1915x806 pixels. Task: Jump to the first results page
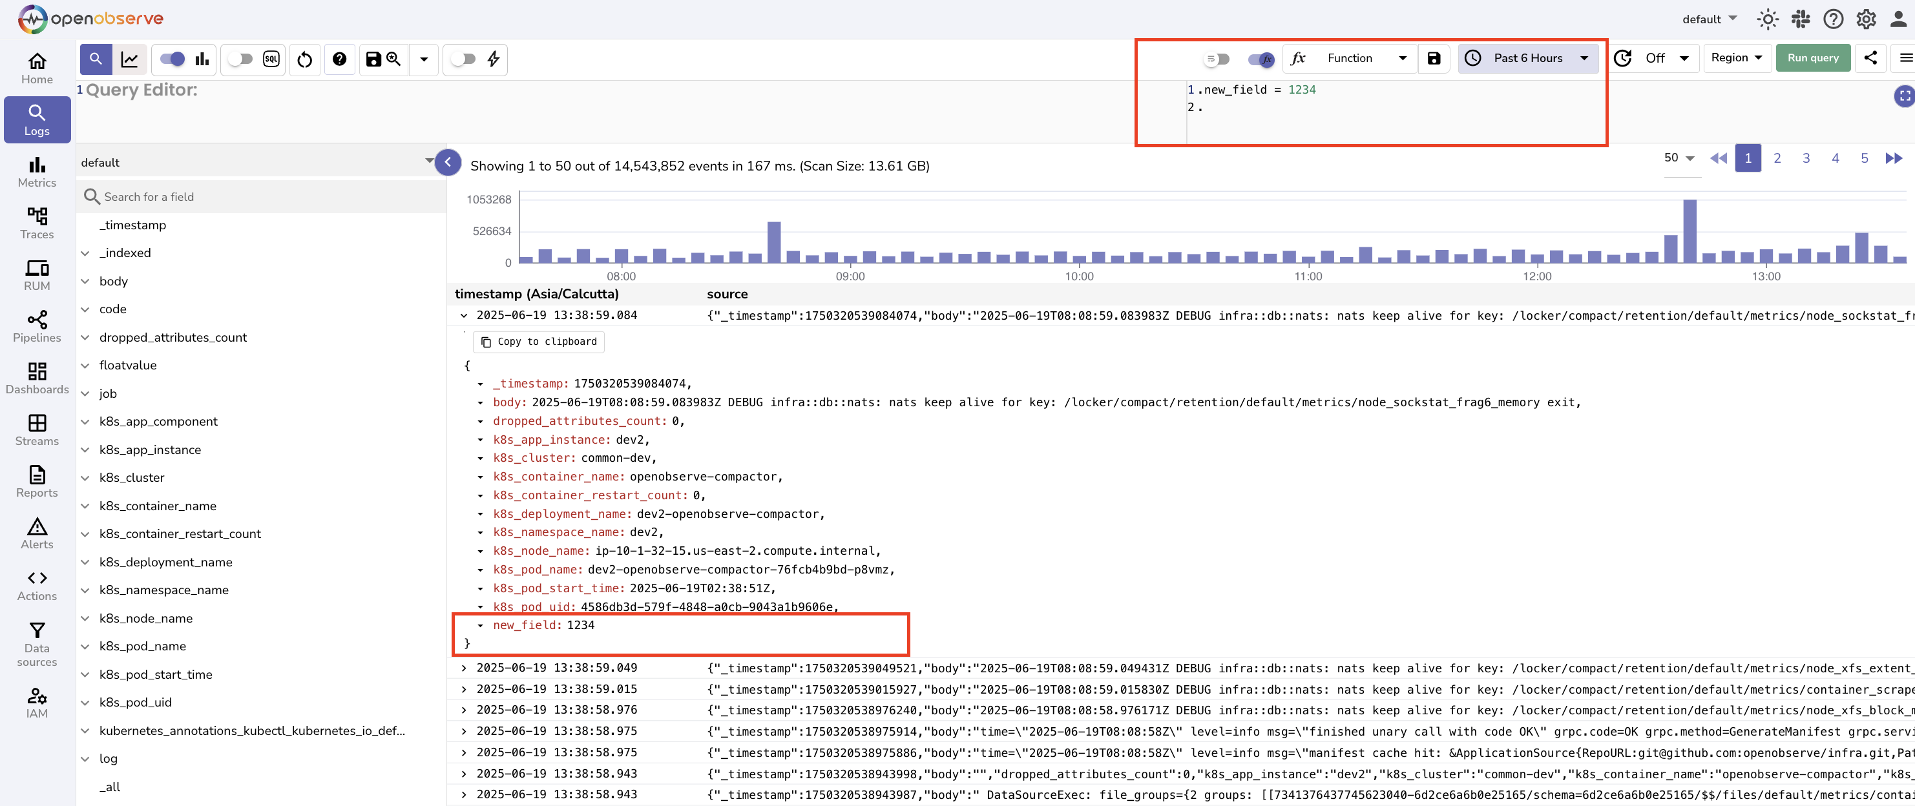(x=1718, y=158)
